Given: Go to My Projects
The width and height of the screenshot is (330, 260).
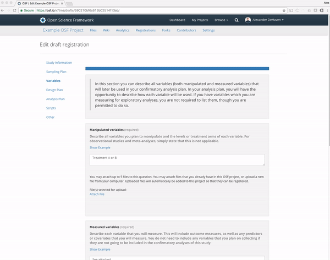Looking at the screenshot, I should [200, 20].
